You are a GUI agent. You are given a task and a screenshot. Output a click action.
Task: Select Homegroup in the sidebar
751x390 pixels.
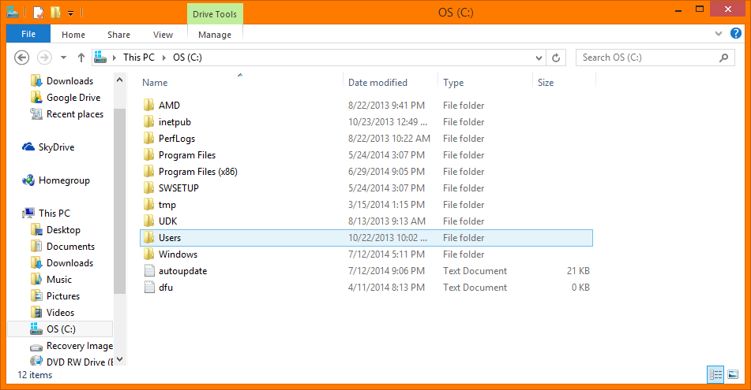click(x=63, y=180)
